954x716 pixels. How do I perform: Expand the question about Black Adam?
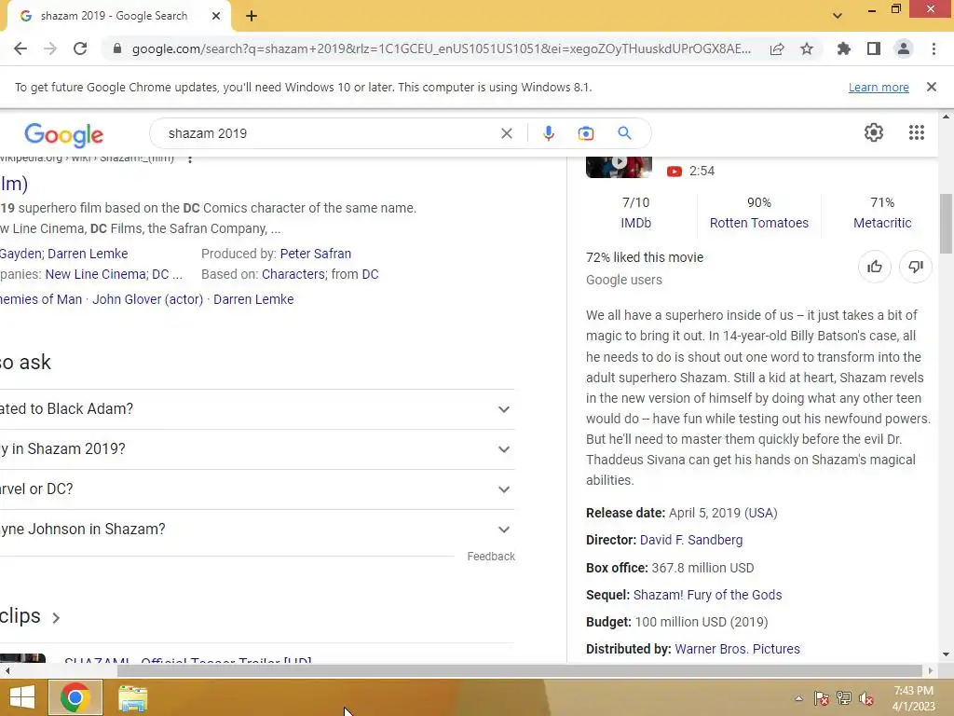pyautogui.click(x=257, y=409)
